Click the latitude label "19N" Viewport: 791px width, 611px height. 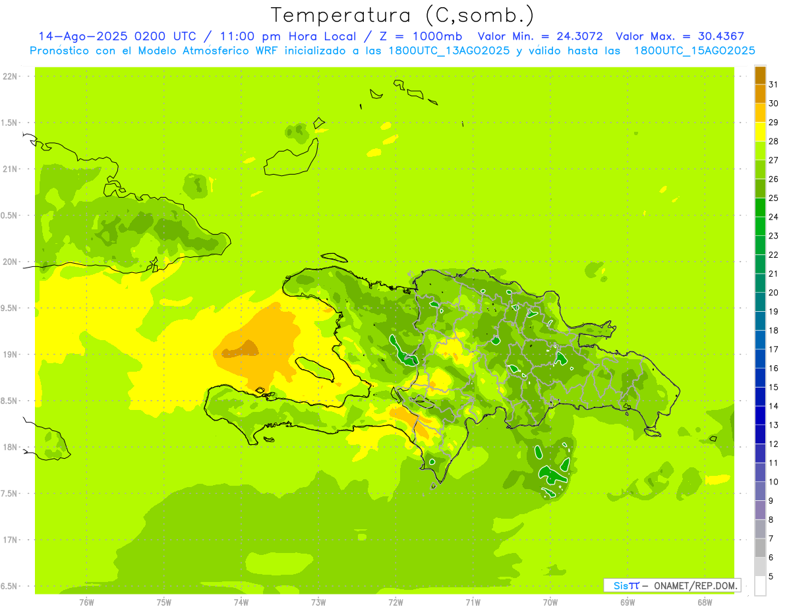[11, 354]
